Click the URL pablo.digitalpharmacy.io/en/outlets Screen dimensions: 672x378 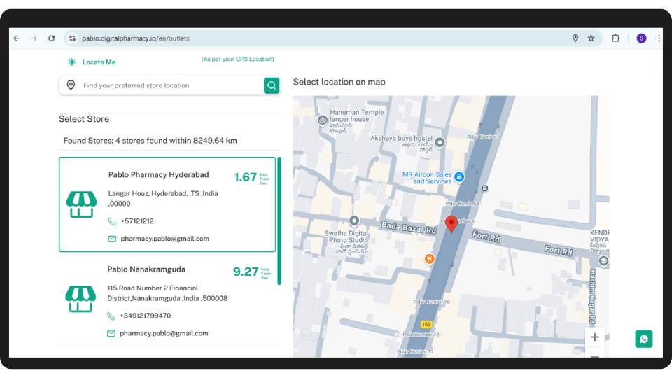pos(135,38)
